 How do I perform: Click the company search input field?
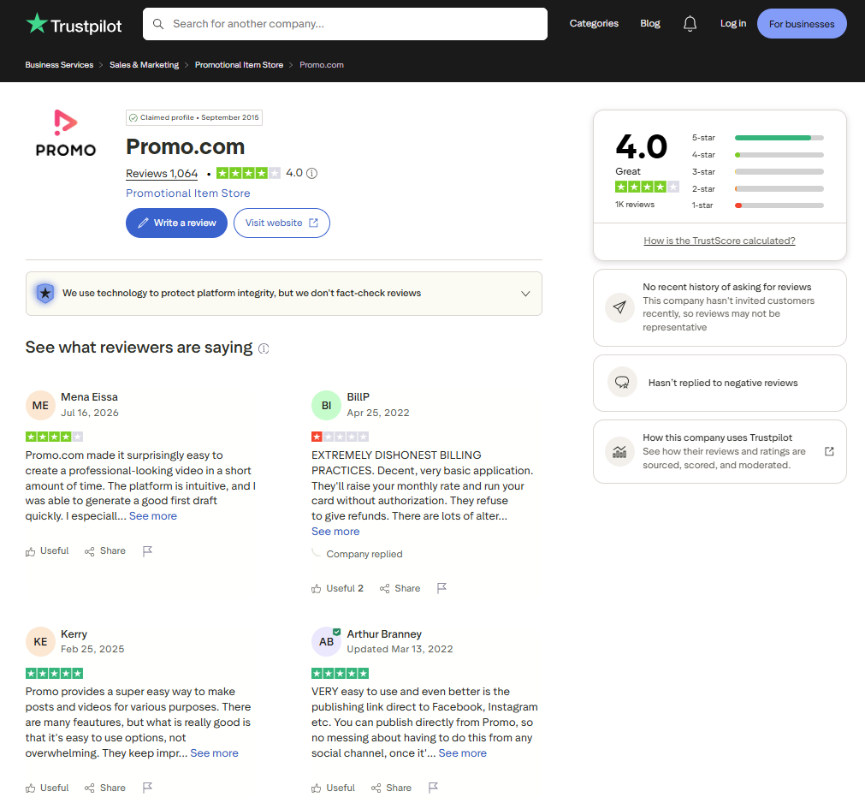(x=345, y=24)
